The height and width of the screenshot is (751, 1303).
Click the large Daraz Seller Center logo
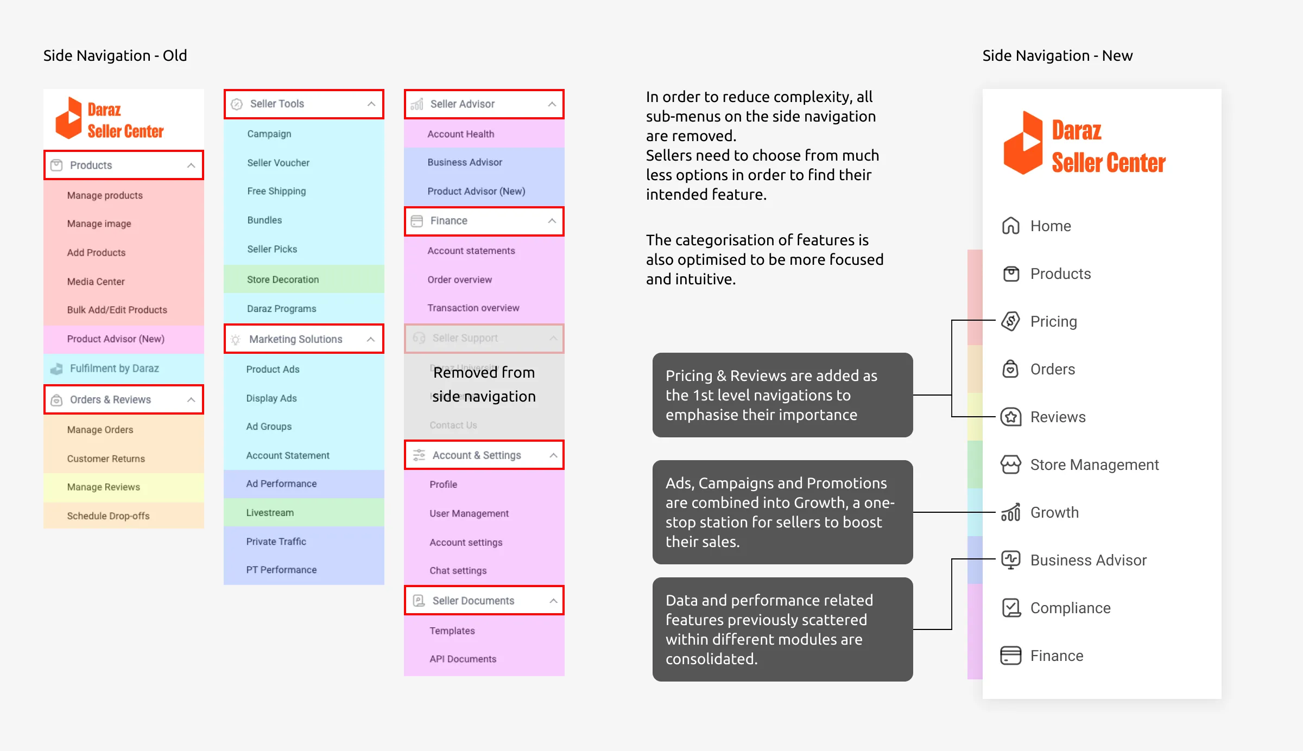1084,143
